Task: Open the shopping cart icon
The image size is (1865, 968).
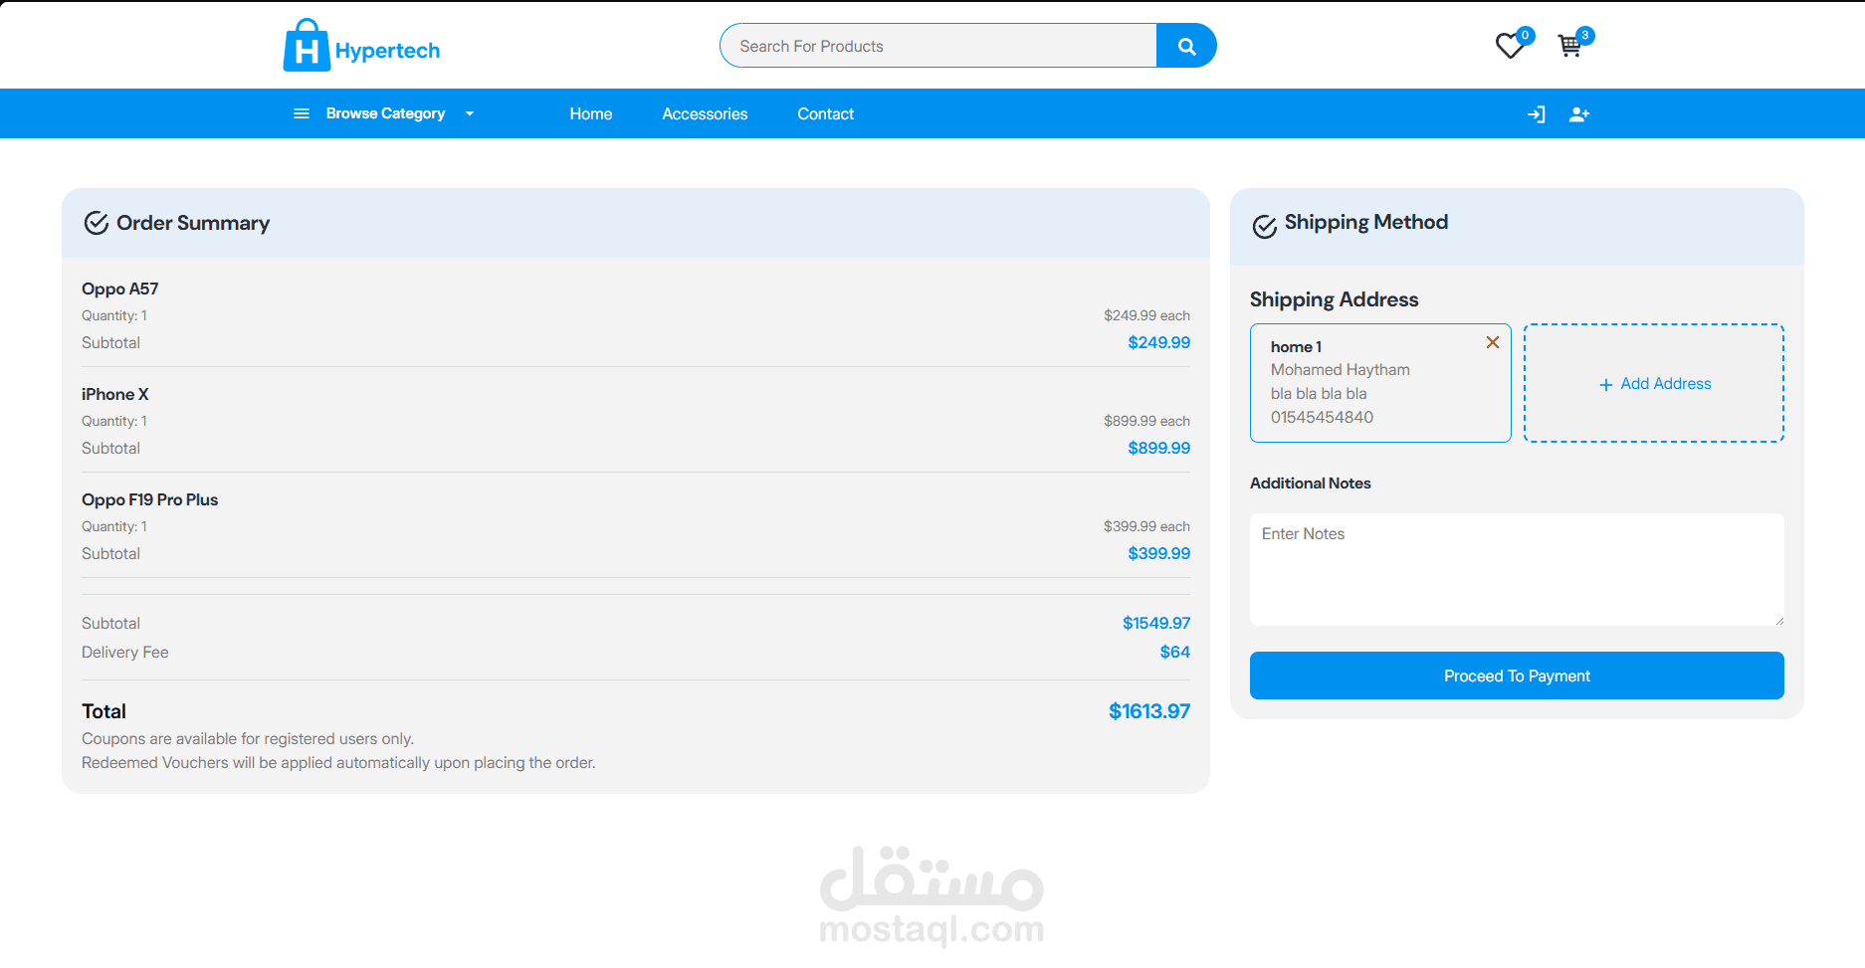Action: [1570, 46]
